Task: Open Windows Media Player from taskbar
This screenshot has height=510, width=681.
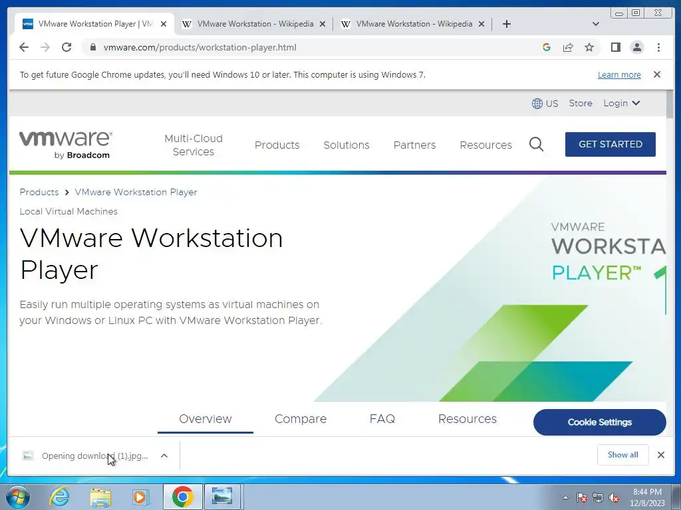Action: (141, 497)
